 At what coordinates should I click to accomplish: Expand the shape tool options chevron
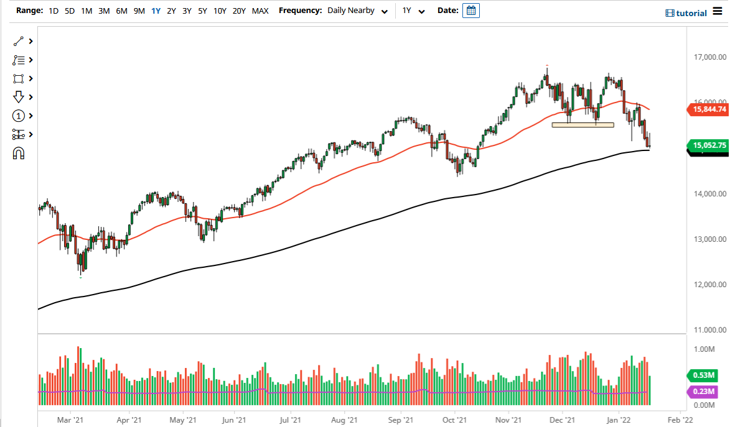coord(30,78)
